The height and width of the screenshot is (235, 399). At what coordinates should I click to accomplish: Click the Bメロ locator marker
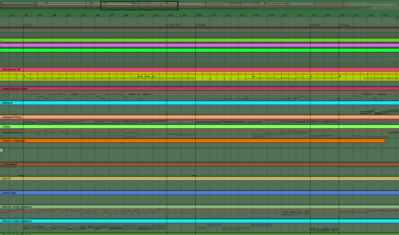312,25
